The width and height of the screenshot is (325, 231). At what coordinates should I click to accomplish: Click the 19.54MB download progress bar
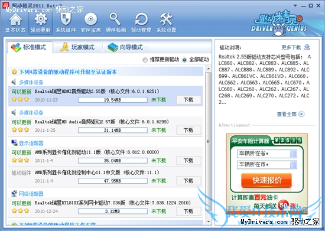tap(113, 100)
